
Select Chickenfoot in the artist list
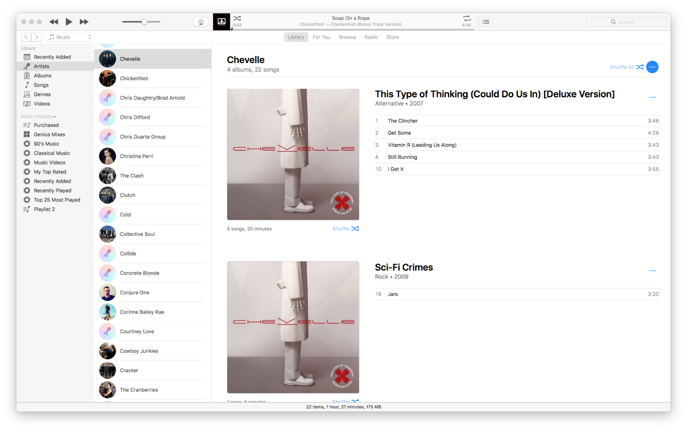point(152,79)
